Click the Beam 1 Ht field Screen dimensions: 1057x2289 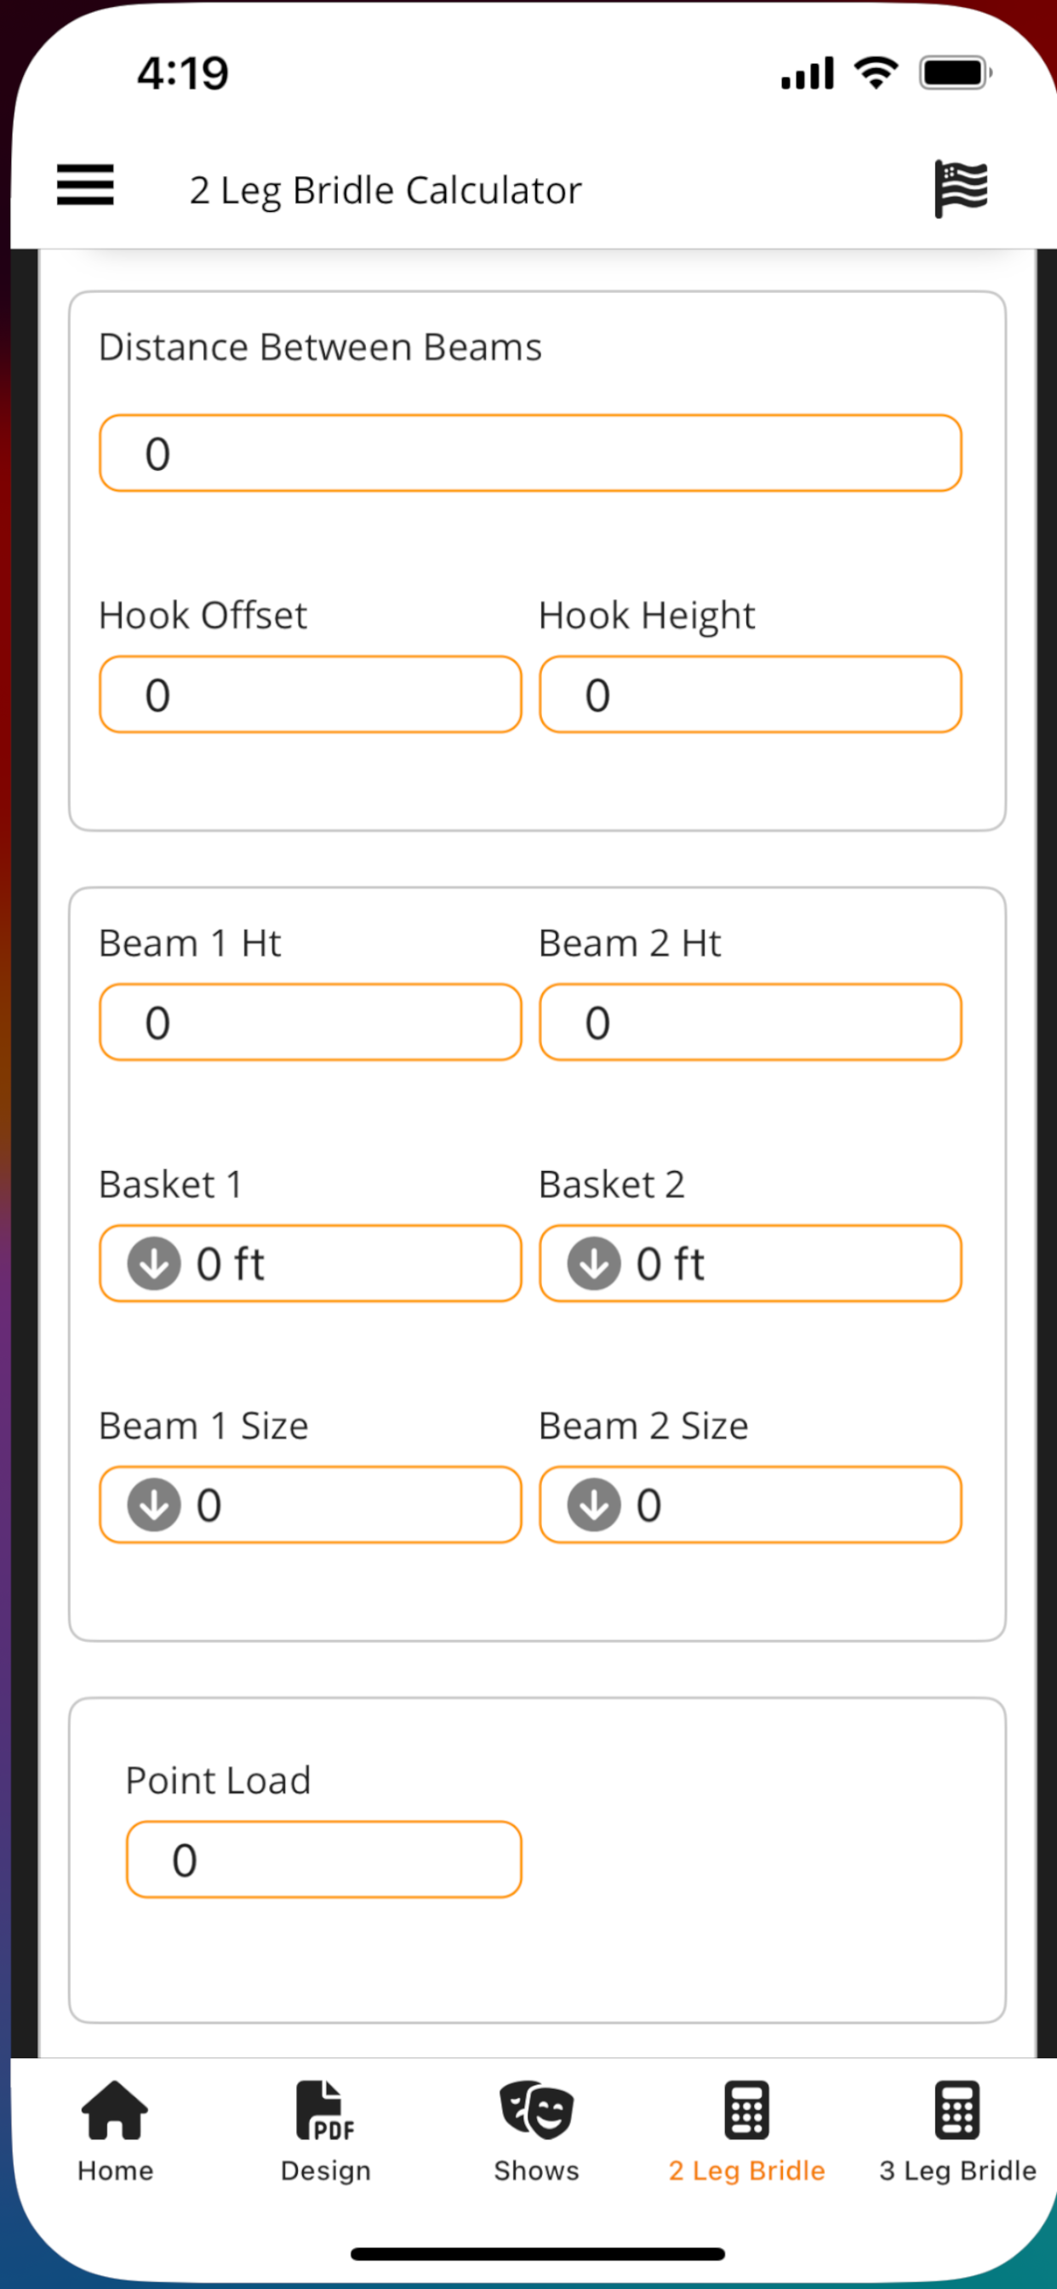pos(310,1023)
